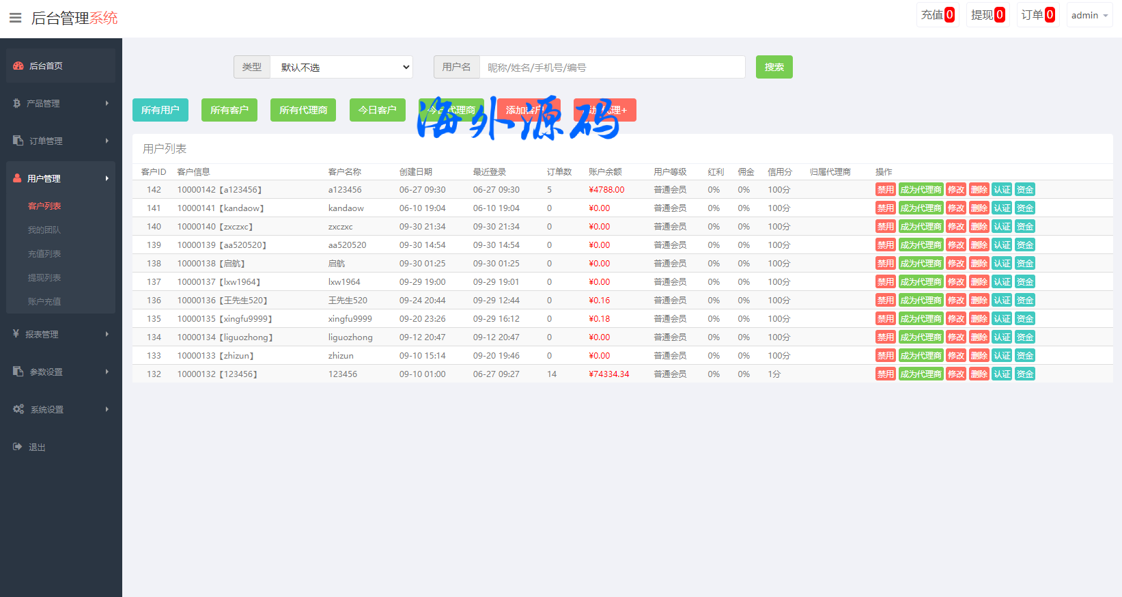Screen dimensions: 1122x597
Task: Expand the 产品管理 submenu arrow
Action: point(107,103)
